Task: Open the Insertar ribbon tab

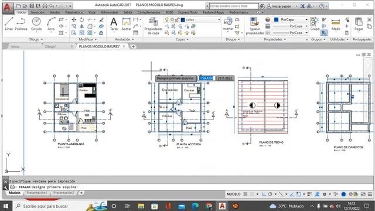Action: (37, 12)
